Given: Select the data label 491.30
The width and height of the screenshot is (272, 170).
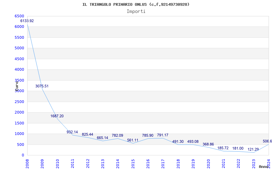Looking at the screenshot, I should (178, 141).
